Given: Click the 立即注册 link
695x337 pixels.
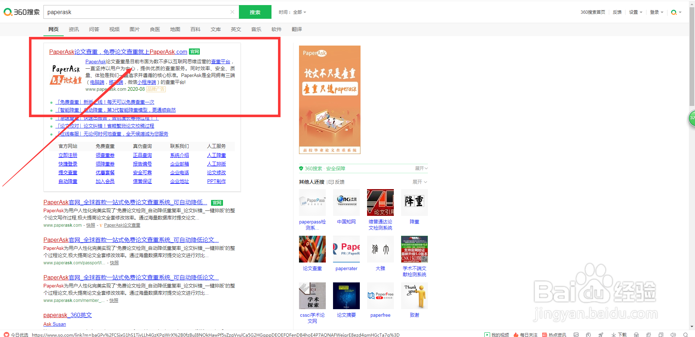Looking at the screenshot, I should [68, 155].
